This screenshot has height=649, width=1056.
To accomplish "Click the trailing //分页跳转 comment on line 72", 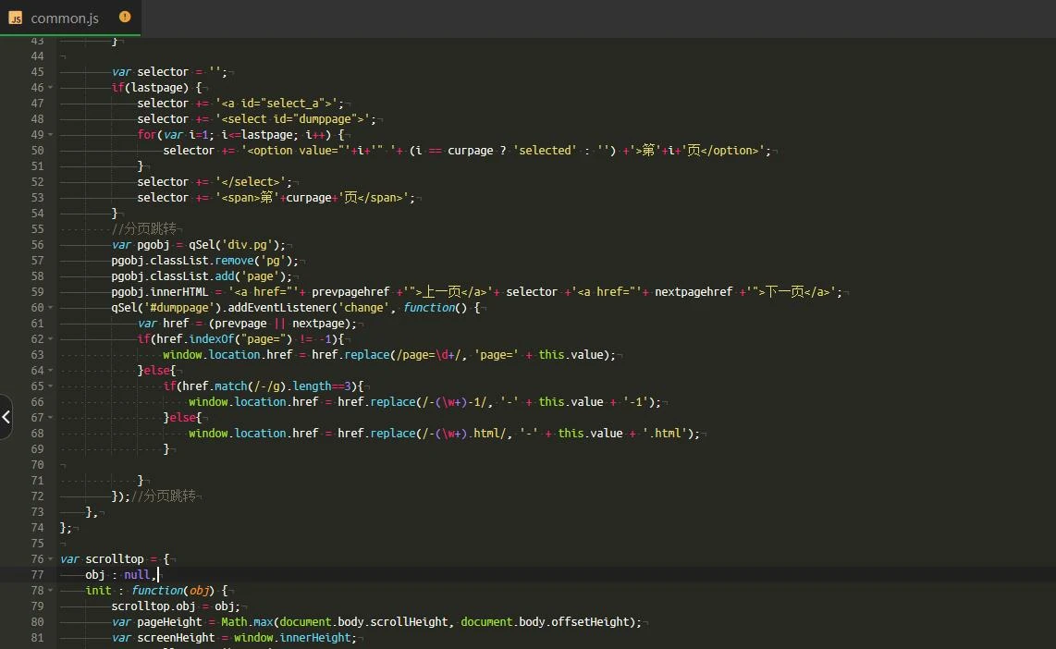I will (163, 496).
